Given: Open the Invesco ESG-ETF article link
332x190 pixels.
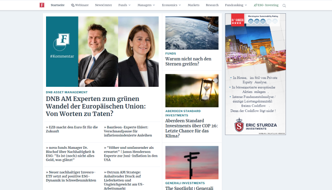Looking at the screenshot, I should click(x=71, y=176).
